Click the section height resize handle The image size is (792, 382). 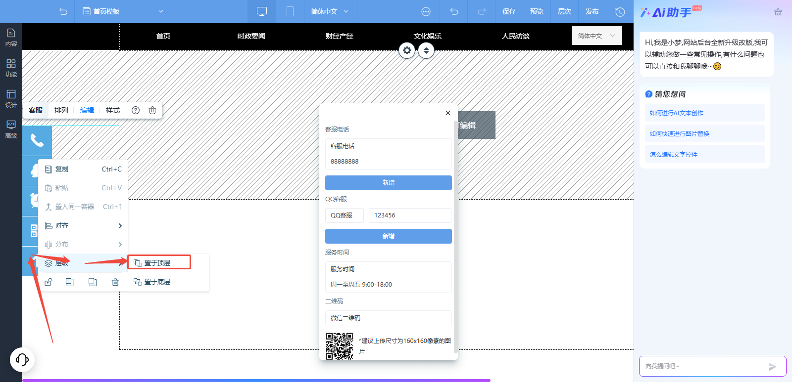(x=426, y=50)
